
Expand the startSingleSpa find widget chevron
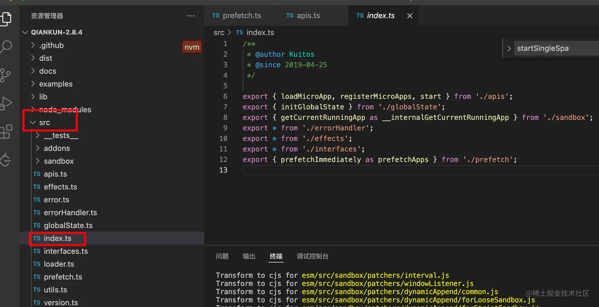tap(509, 49)
